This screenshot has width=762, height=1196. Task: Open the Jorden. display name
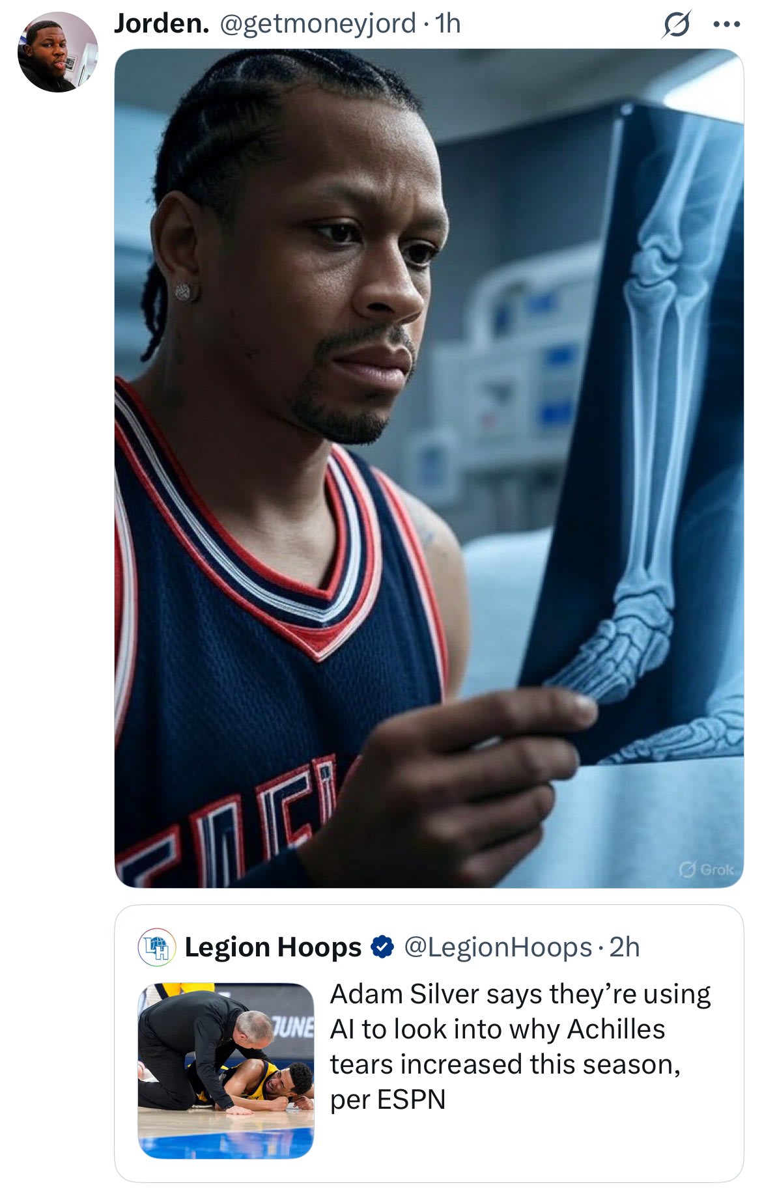click(x=162, y=24)
